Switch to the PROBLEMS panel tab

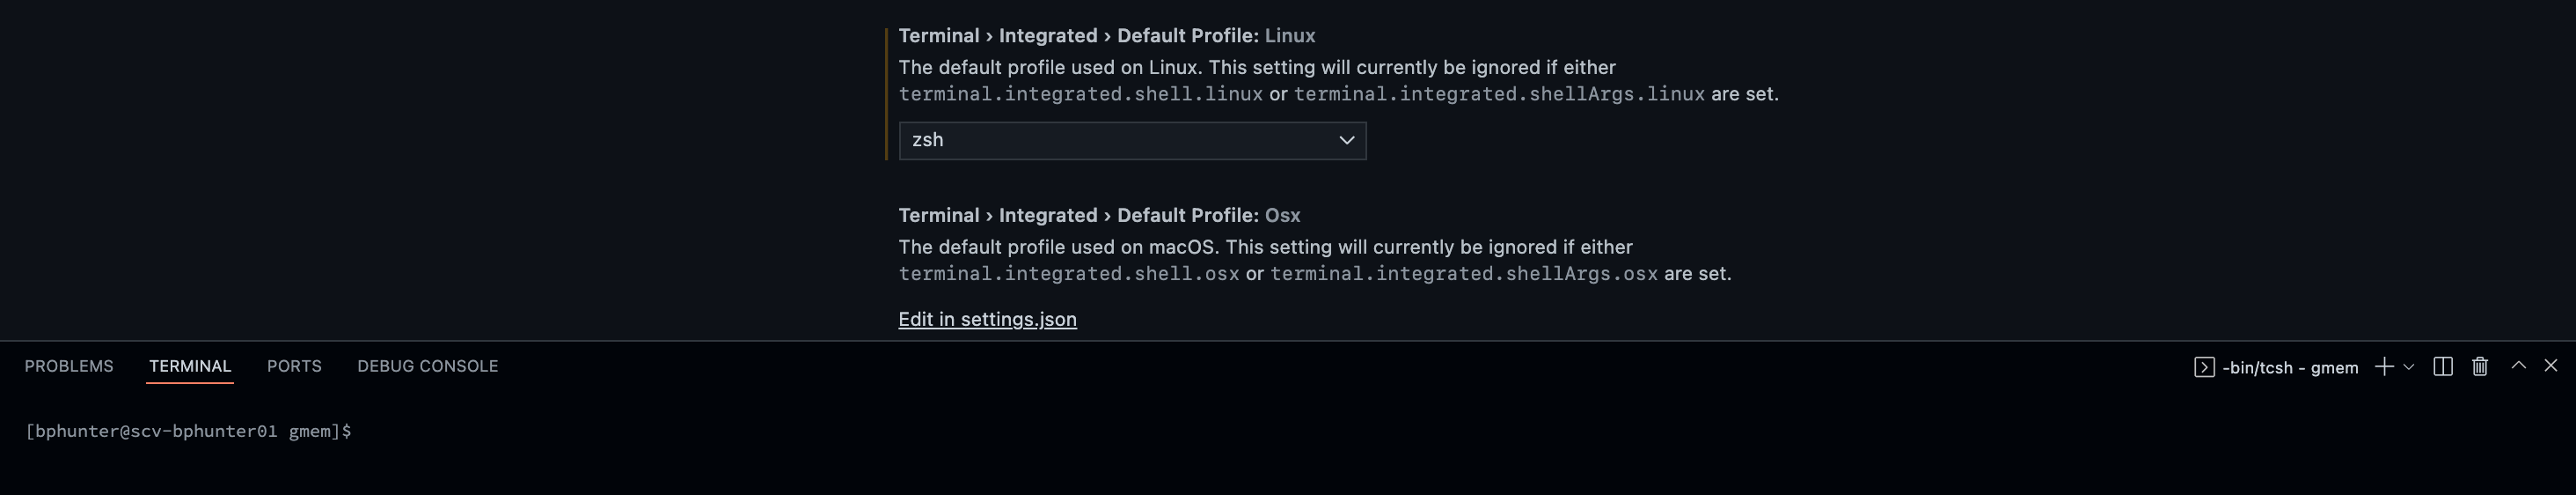point(69,366)
